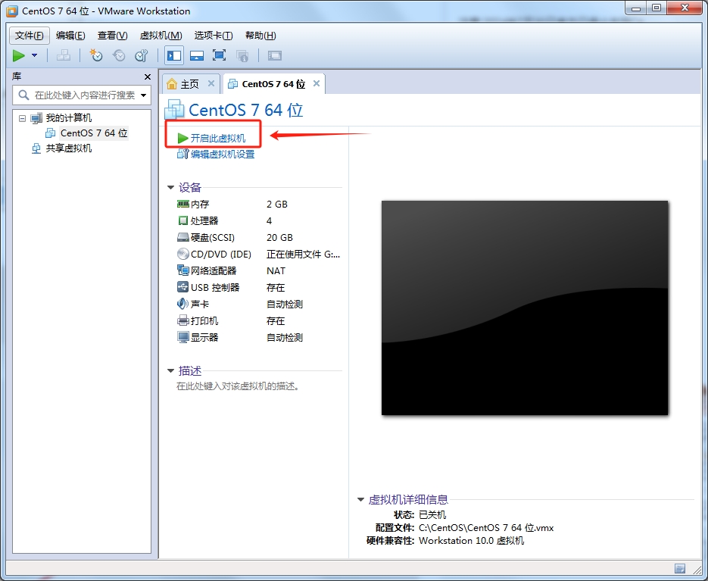
Task: Toggle the thumbnail bar icon
Action: tap(197, 55)
